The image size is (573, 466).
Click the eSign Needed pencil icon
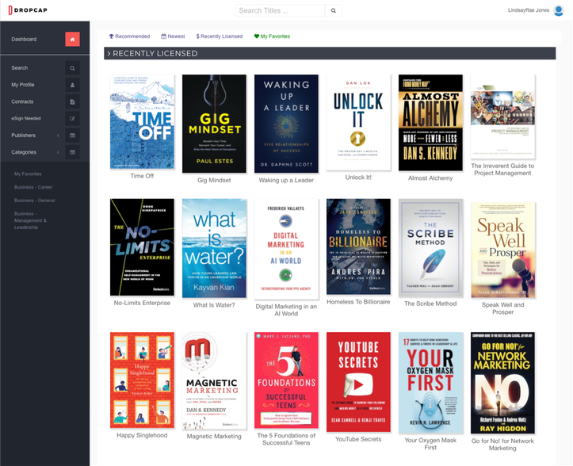pos(72,119)
